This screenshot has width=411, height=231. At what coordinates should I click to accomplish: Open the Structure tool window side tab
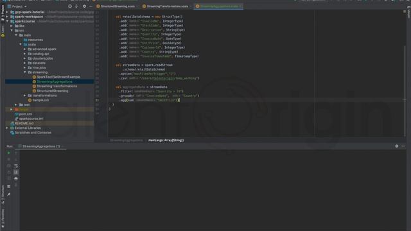click(3, 195)
